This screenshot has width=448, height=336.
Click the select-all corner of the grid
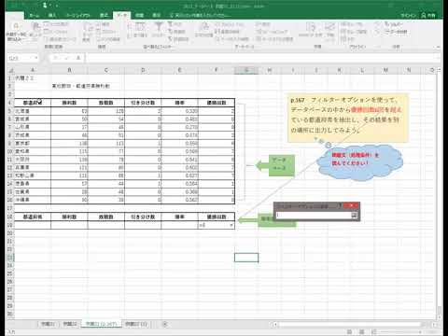10,70
